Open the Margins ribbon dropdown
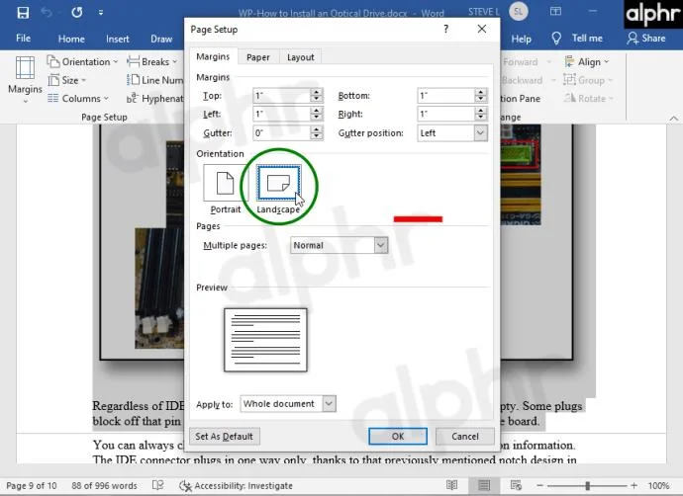This screenshot has height=496, width=683. click(25, 80)
